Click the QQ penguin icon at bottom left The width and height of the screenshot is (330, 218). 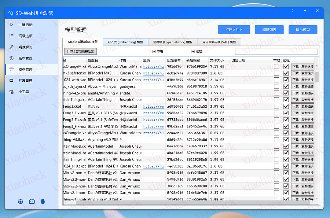tap(42, 201)
